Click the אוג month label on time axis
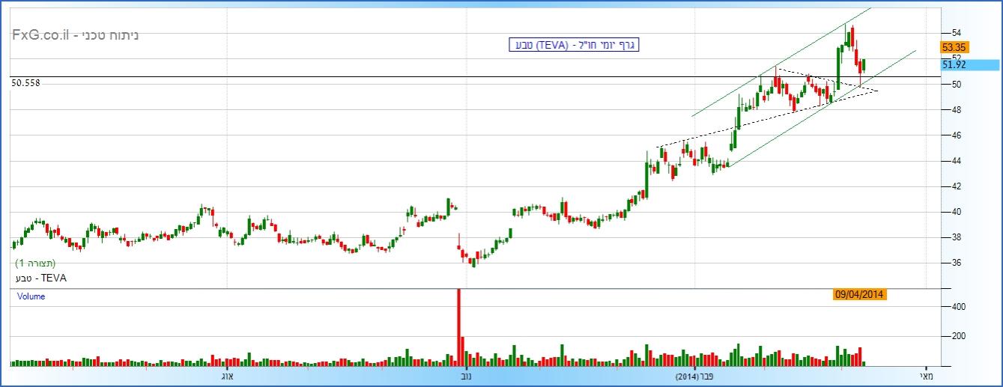 [225, 376]
